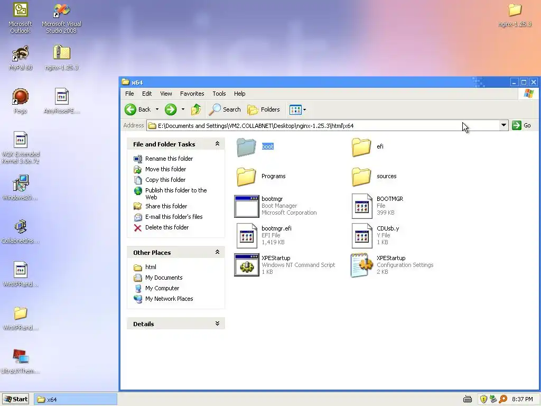541x406 pixels.
Task: Select the efi folder
Action: click(368, 147)
